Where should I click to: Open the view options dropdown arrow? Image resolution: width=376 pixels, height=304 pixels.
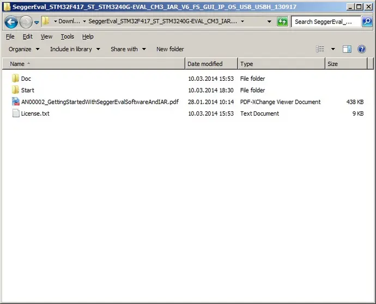333,49
